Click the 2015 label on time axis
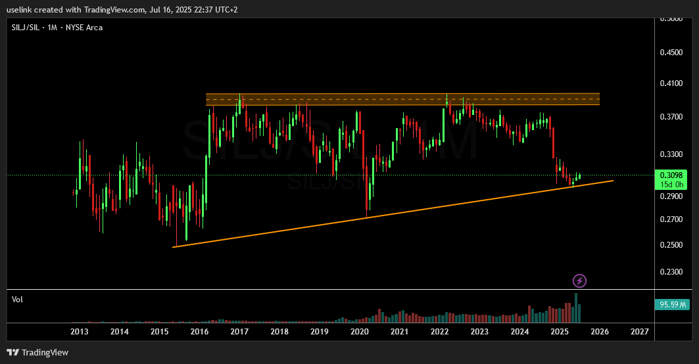 click(159, 331)
